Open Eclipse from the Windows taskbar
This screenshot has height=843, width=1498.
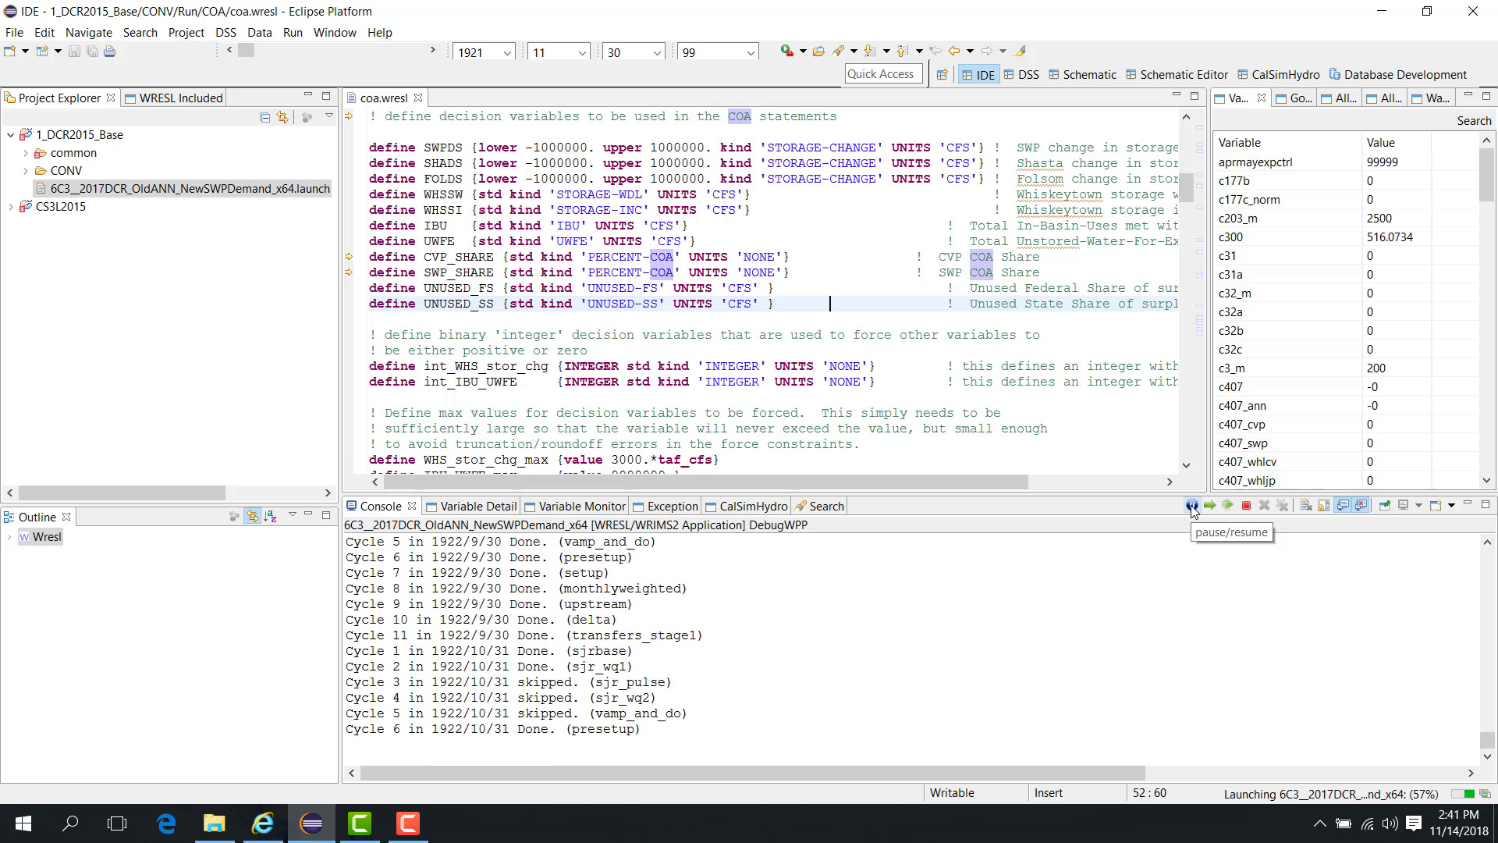pyautogui.click(x=311, y=823)
